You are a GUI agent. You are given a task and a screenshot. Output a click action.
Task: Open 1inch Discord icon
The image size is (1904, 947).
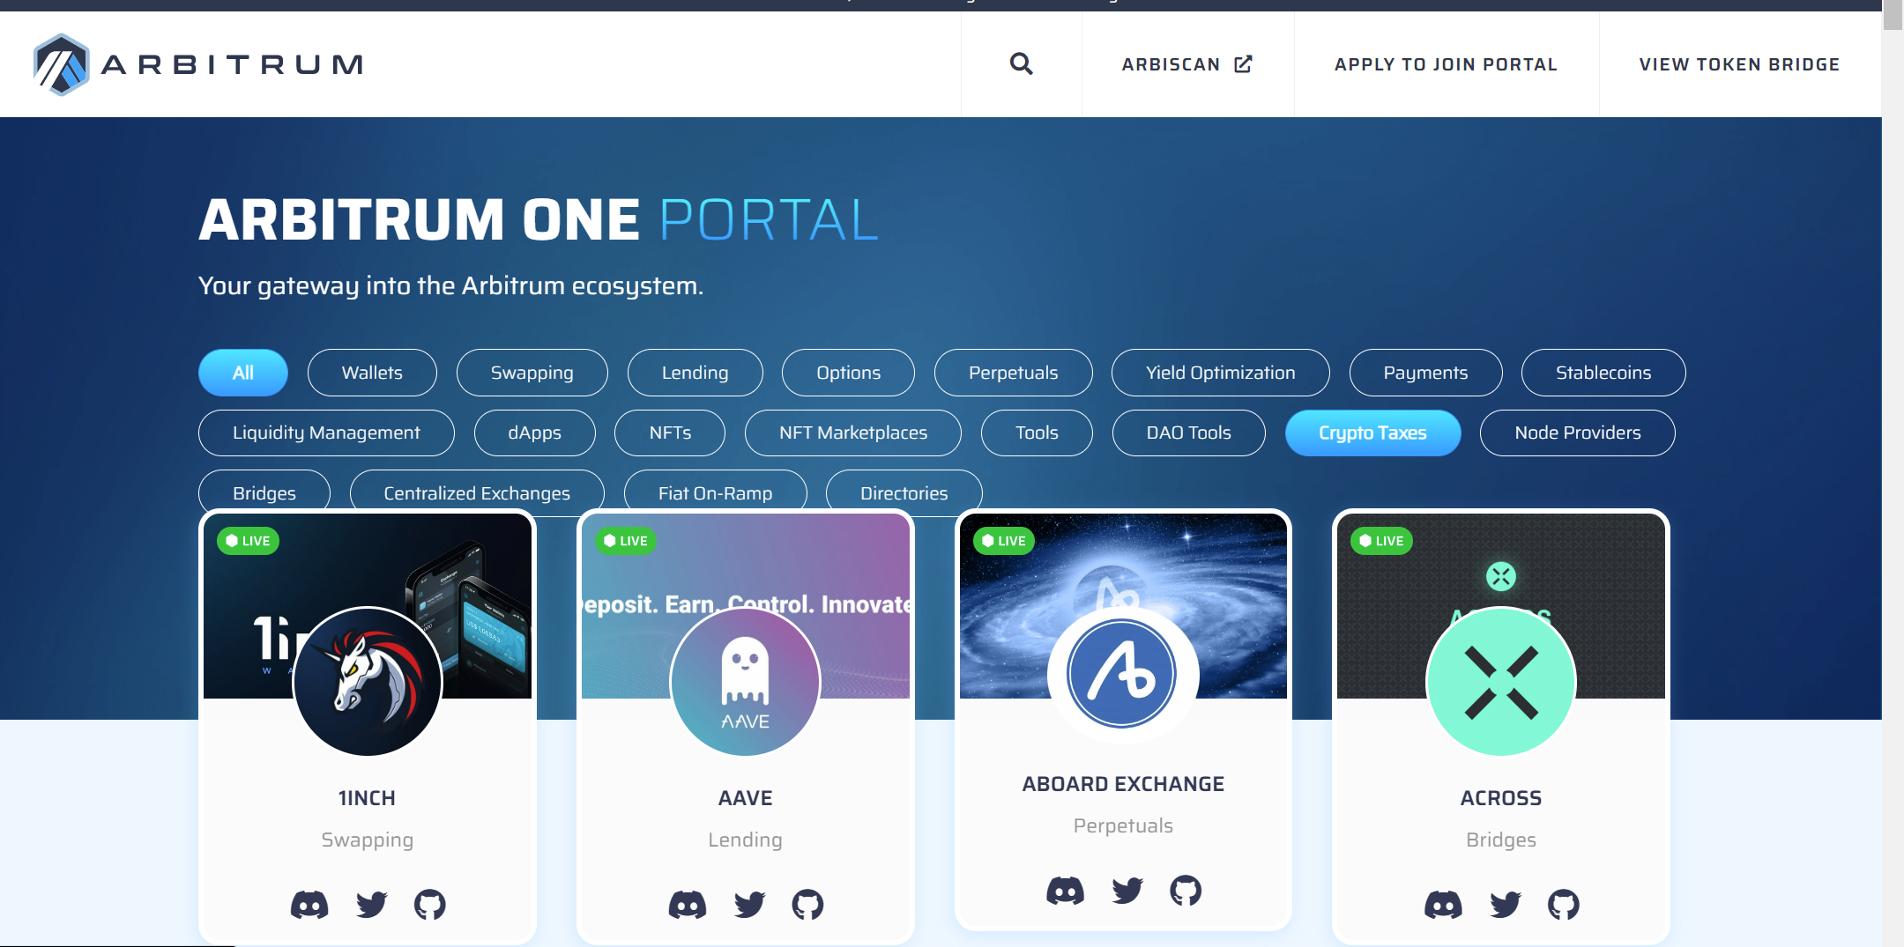point(309,905)
